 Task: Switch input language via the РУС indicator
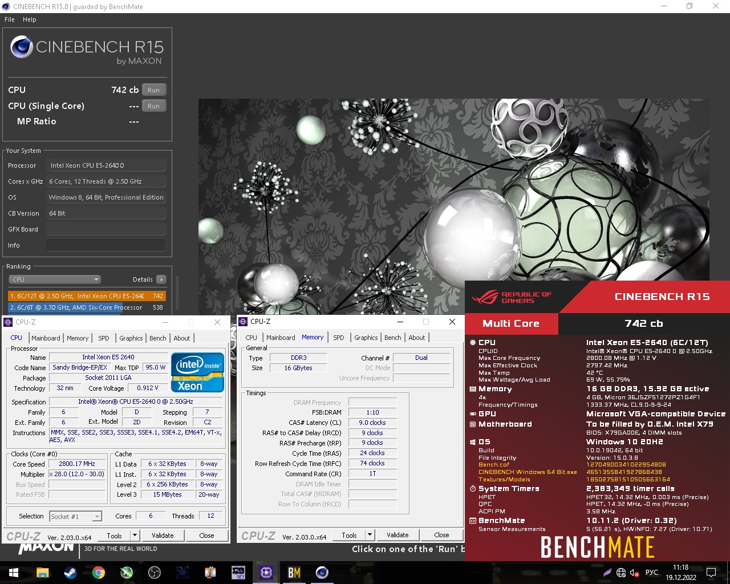point(651,573)
